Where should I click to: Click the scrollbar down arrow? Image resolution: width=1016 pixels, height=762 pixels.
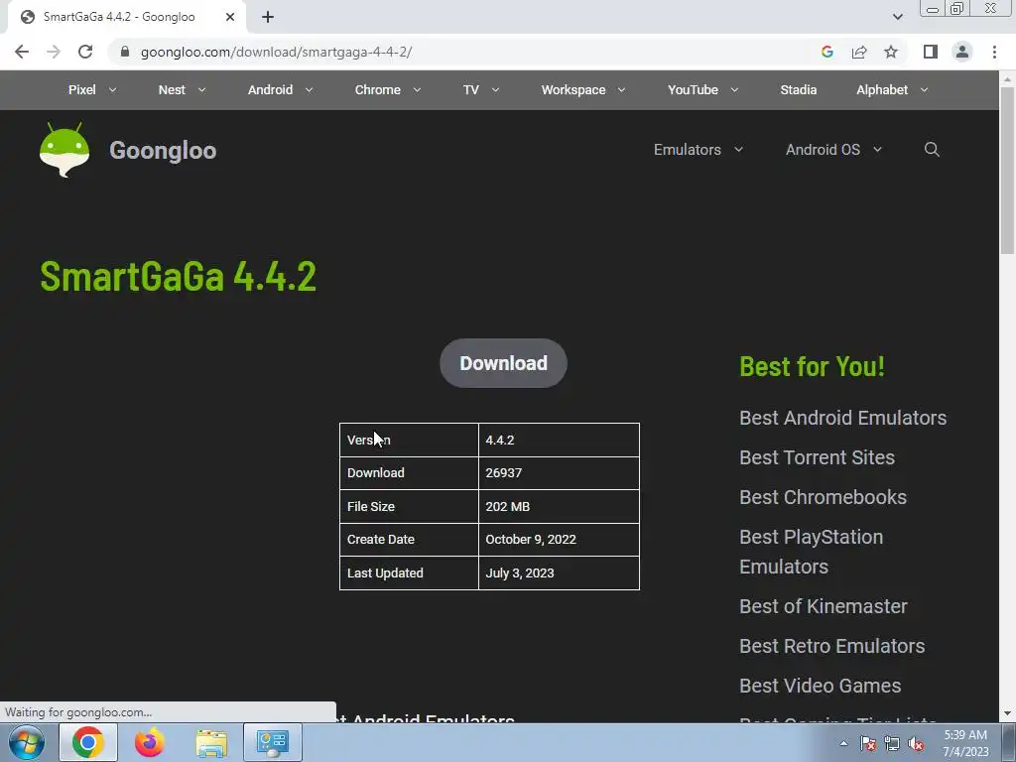pos(1007,713)
